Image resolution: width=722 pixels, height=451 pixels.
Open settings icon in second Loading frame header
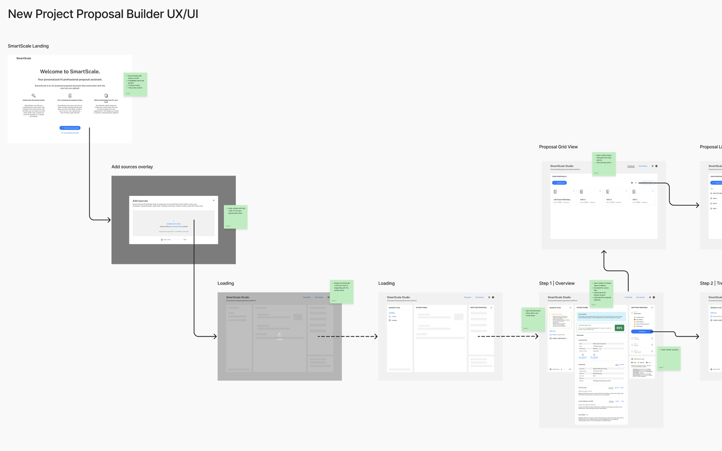pos(489,297)
